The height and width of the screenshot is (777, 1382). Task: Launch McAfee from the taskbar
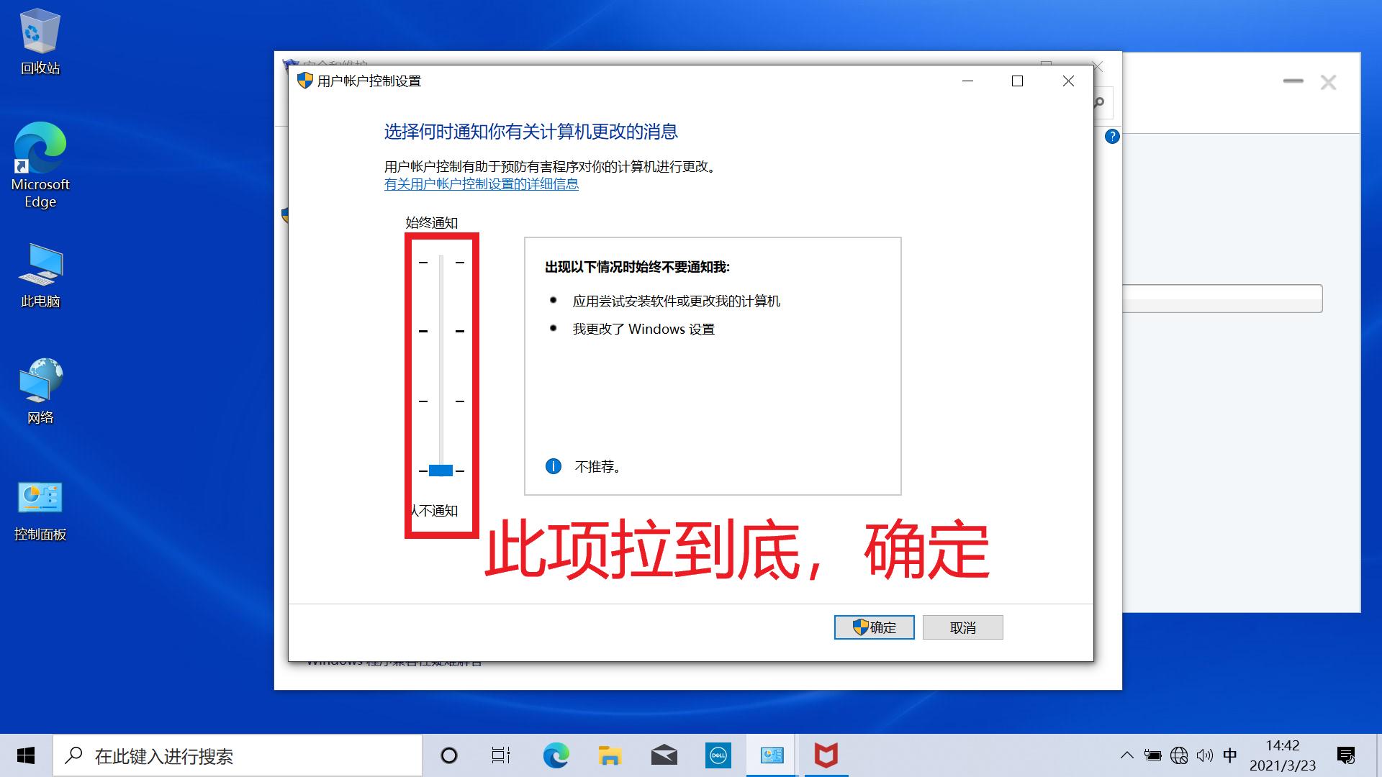tap(826, 755)
